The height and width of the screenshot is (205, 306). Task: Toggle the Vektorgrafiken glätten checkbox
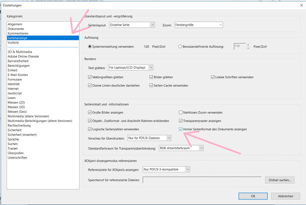click(x=90, y=77)
